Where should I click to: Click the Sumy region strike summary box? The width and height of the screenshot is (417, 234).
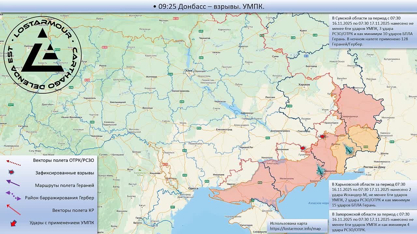pyautogui.click(x=372, y=31)
